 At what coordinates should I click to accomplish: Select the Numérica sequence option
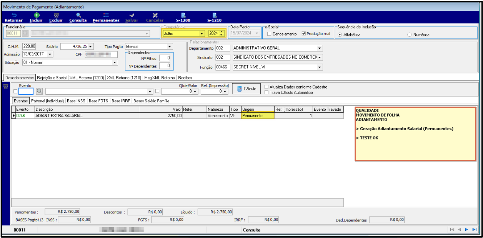410,34
